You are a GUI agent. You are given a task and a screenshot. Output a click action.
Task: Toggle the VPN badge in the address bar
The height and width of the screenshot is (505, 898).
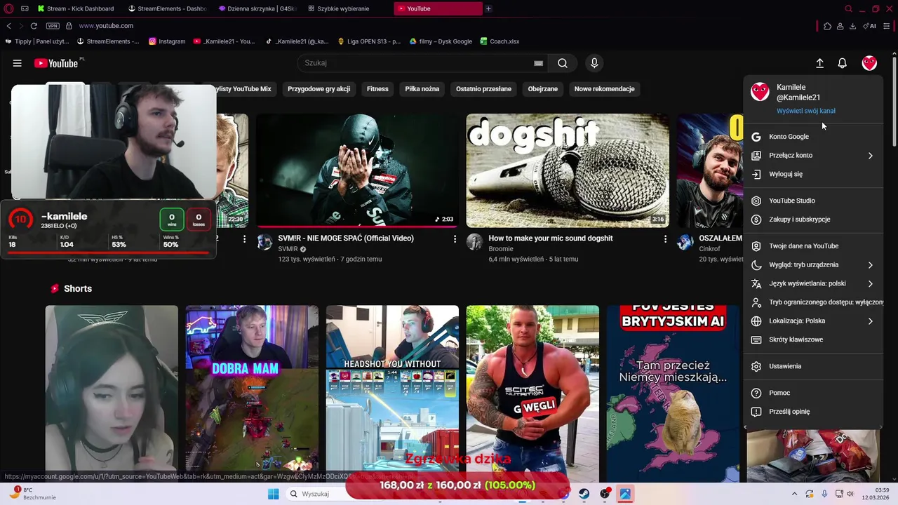[x=53, y=26]
